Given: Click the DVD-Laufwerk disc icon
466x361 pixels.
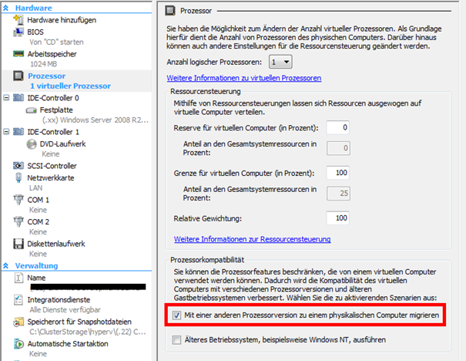Looking at the screenshot, I should pos(32,144).
